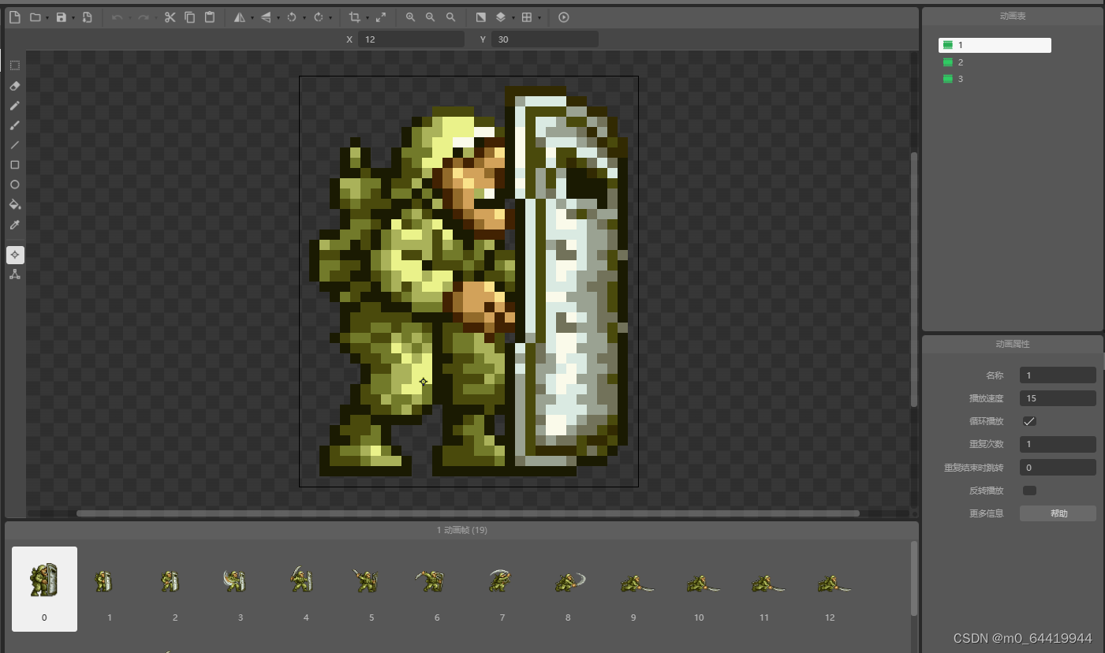The height and width of the screenshot is (653, 1105).
Task: Select the rectangle selection tool
Action: point(14,65)
